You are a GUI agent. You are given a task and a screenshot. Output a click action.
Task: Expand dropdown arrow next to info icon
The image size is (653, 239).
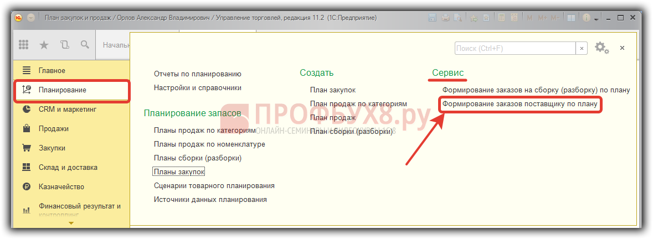[596, 19]
